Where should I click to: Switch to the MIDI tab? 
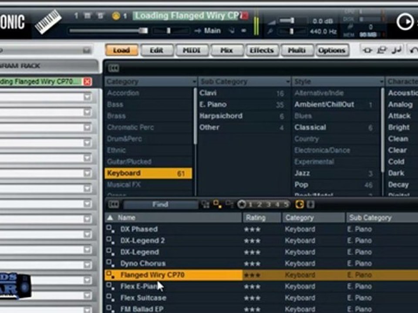(x=192, y=50)
